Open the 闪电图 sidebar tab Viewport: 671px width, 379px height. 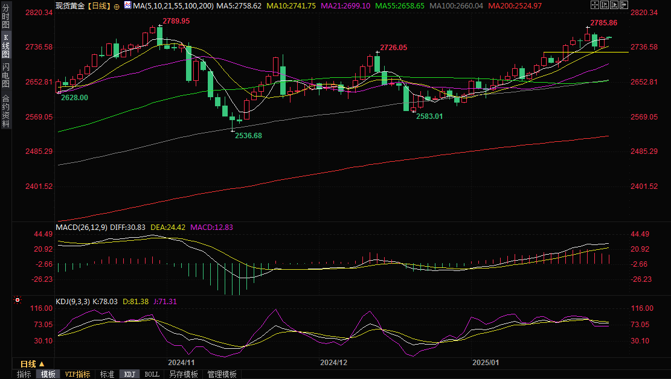5,75
